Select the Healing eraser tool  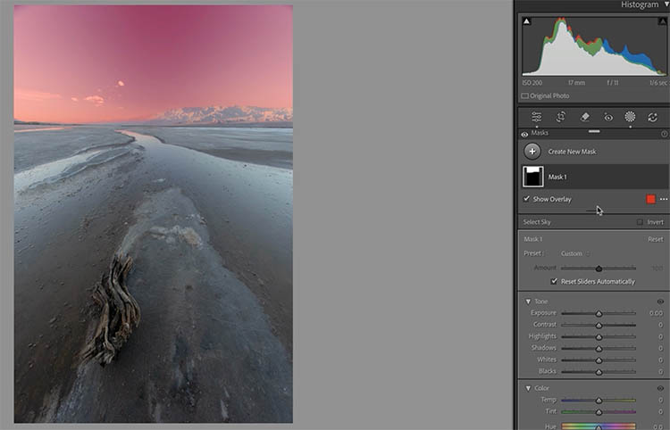point(585,117)
